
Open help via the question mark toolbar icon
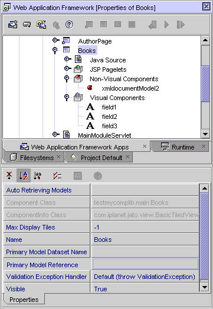pyautogui.click(x=69, y=25)
